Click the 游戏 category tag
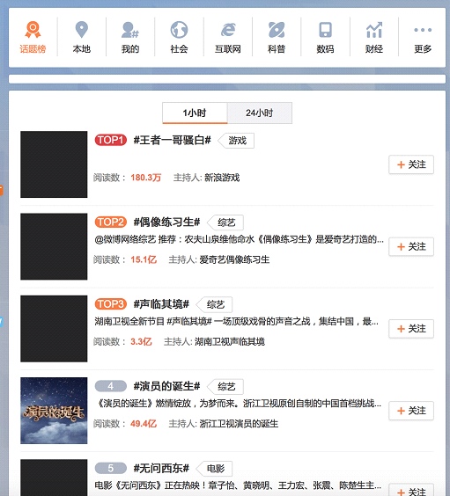450x496 pixels. pyautogui.click(x=236, y=141)
